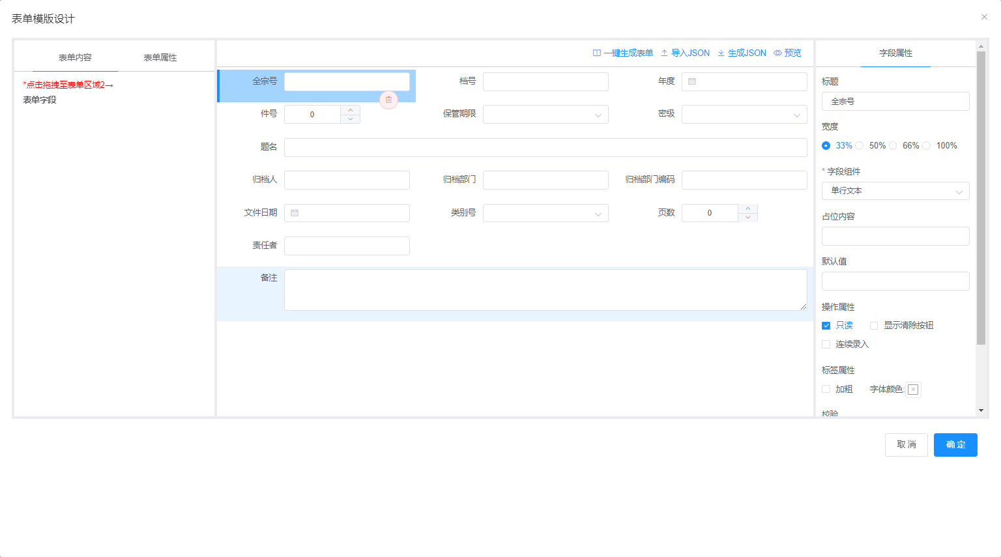Image resolution: width=1001 pixels, height=557 pixels.
Task: Click the 归档人 input field
Action: [347, 180]
